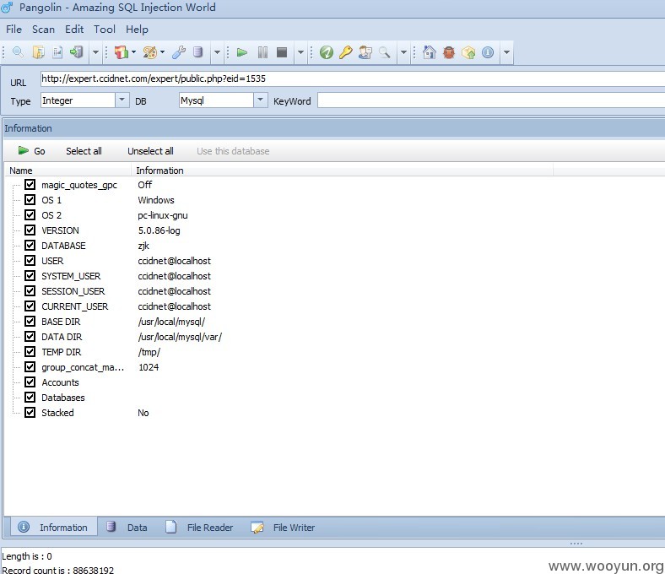Switch to the Data tab
665x574 pixels.
coord(127,528)
